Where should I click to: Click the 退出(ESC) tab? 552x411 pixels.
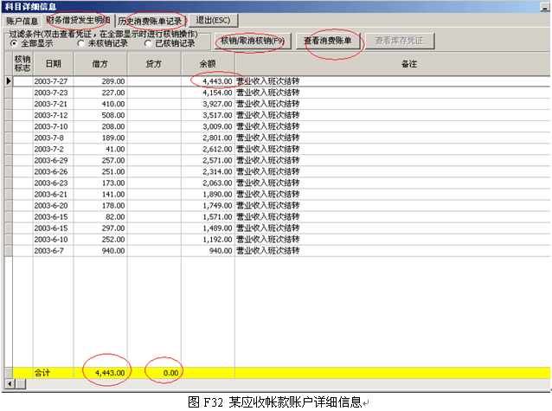coord(212,20)
